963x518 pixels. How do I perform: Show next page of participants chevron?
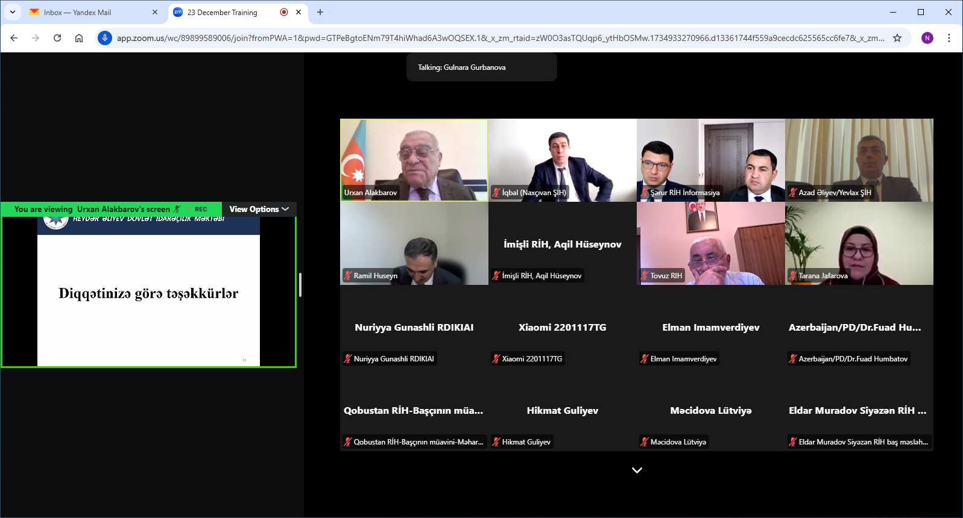tap(637, 470)
